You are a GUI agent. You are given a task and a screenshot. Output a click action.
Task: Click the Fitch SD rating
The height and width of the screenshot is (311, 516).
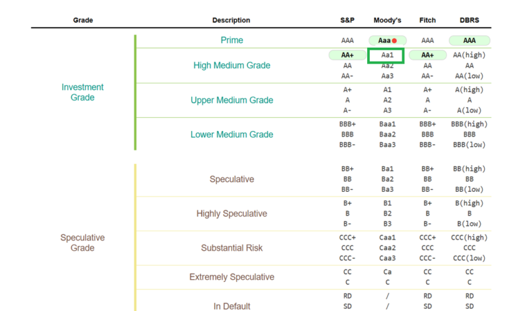tap(427, 306)
